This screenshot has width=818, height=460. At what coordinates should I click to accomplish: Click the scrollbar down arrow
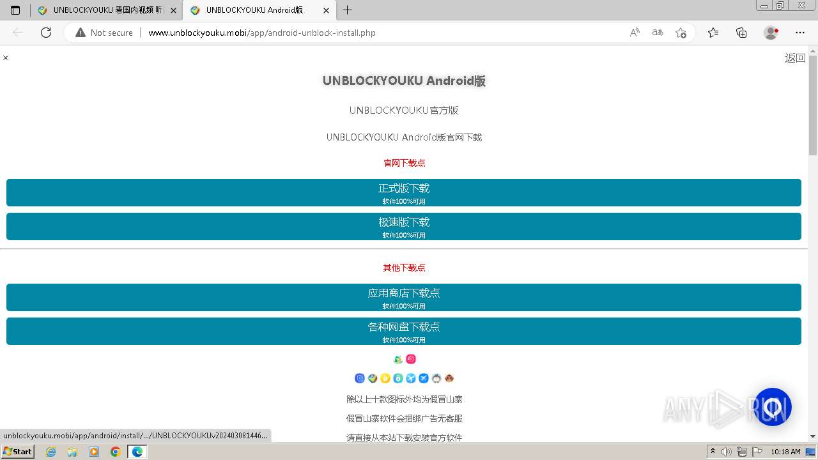[813, 436]
